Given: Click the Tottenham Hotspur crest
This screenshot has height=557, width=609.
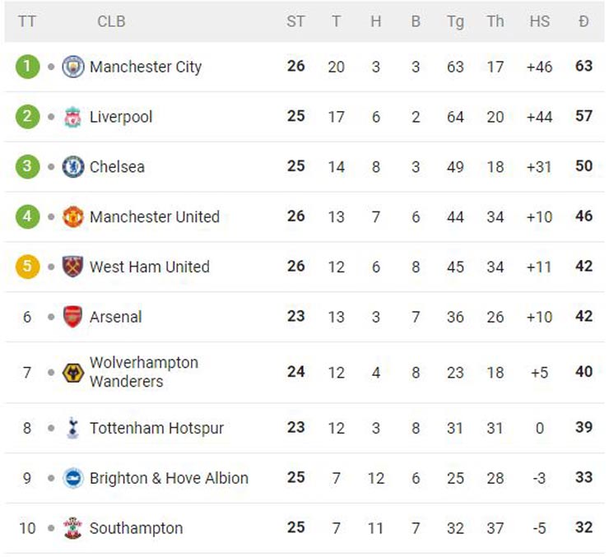Looking at the screenshot, I should (x=73, y=428).
